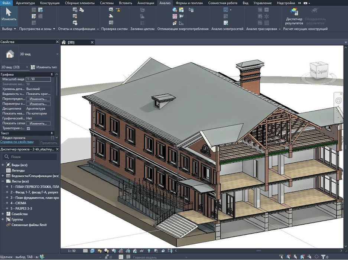Open the 3D вид: {3D} instance dropdown
Viewport: 348px width, 260px height.
pyautogui.click(x=27, y=67)
